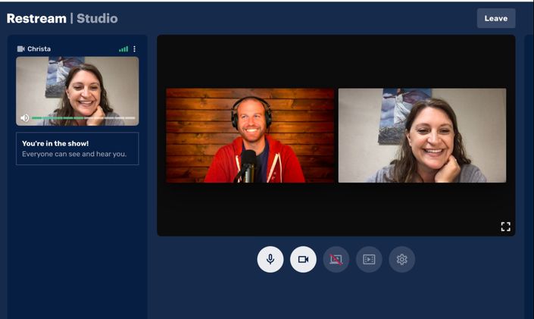This screenshot has height=319, width=534.
Task: Mute the microphone button
Action: click(270, 259)
